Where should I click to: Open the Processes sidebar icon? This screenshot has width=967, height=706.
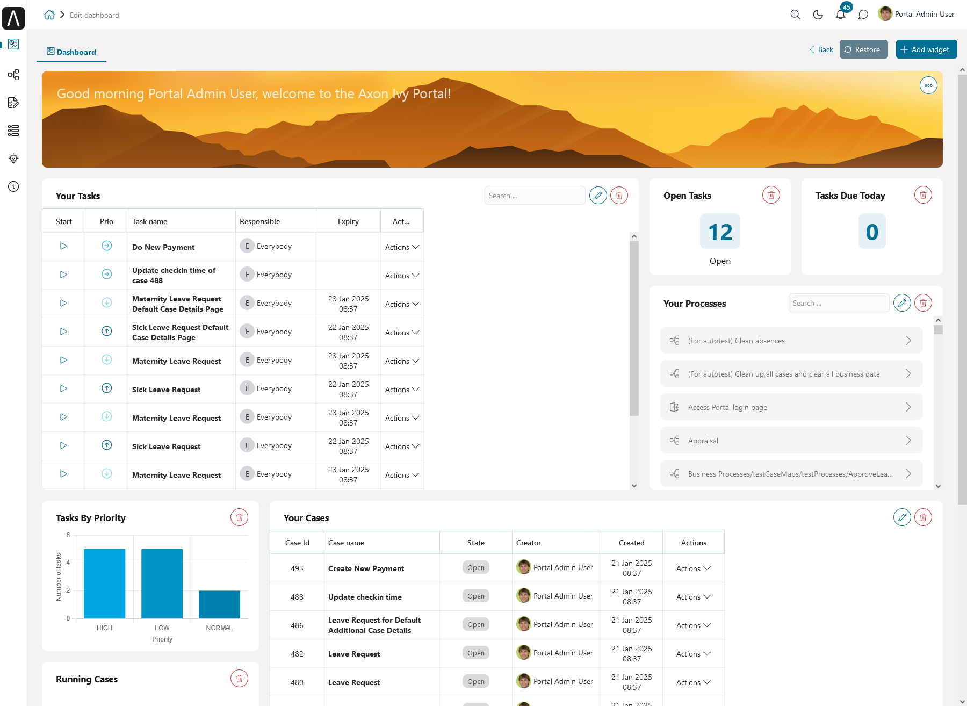pos(13,75)
